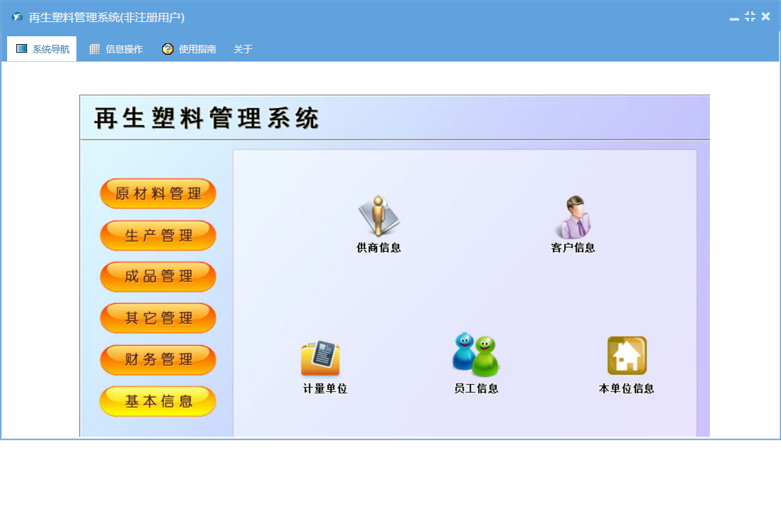Click the 使用指南 question mark icon
Image resolution: width=781 pixels, height=518 pixels.
click(x=168, y=49)
